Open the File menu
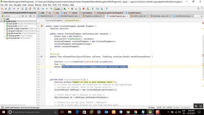 [2, 5]
